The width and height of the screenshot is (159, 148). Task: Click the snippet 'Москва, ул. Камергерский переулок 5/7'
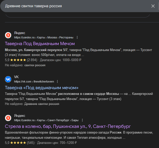pyautogui.click(x=36, y=50)
